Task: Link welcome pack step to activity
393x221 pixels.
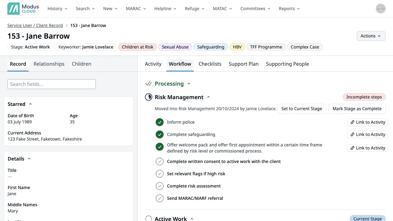Action: [368, 148]
